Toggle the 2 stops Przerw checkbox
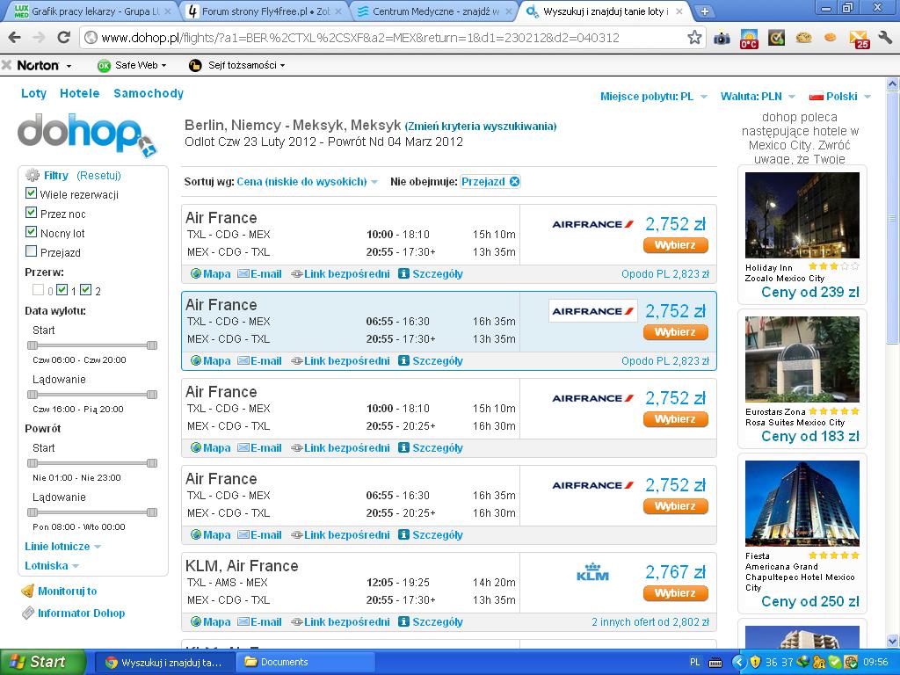The image size is (900, 675). 86,290
